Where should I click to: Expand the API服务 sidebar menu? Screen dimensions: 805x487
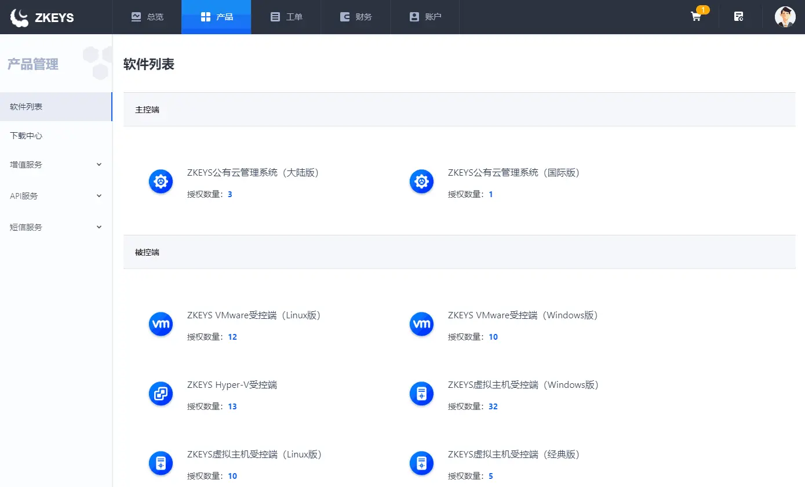[x=56, y=196]
